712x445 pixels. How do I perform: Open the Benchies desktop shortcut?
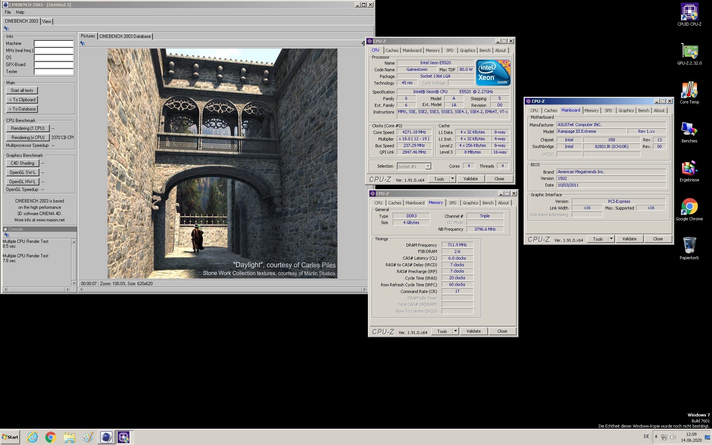[x=689, y=132]
